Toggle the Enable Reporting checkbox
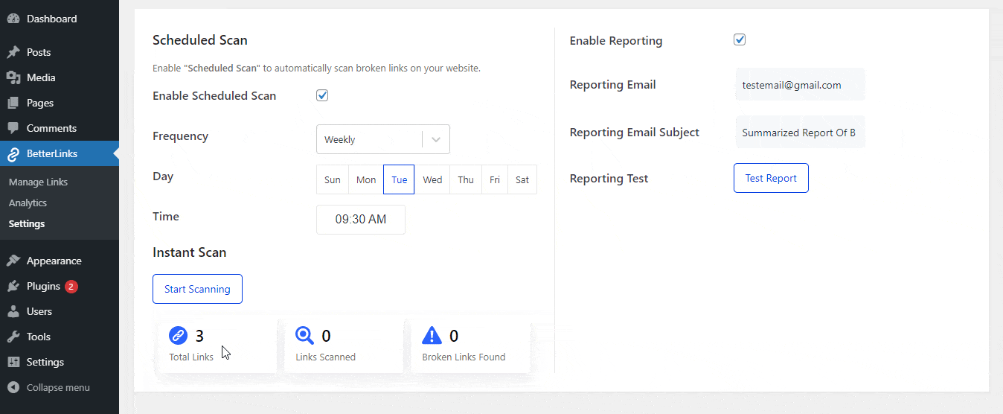Viewport: 1003px width, 414px height. pos(740,40)
